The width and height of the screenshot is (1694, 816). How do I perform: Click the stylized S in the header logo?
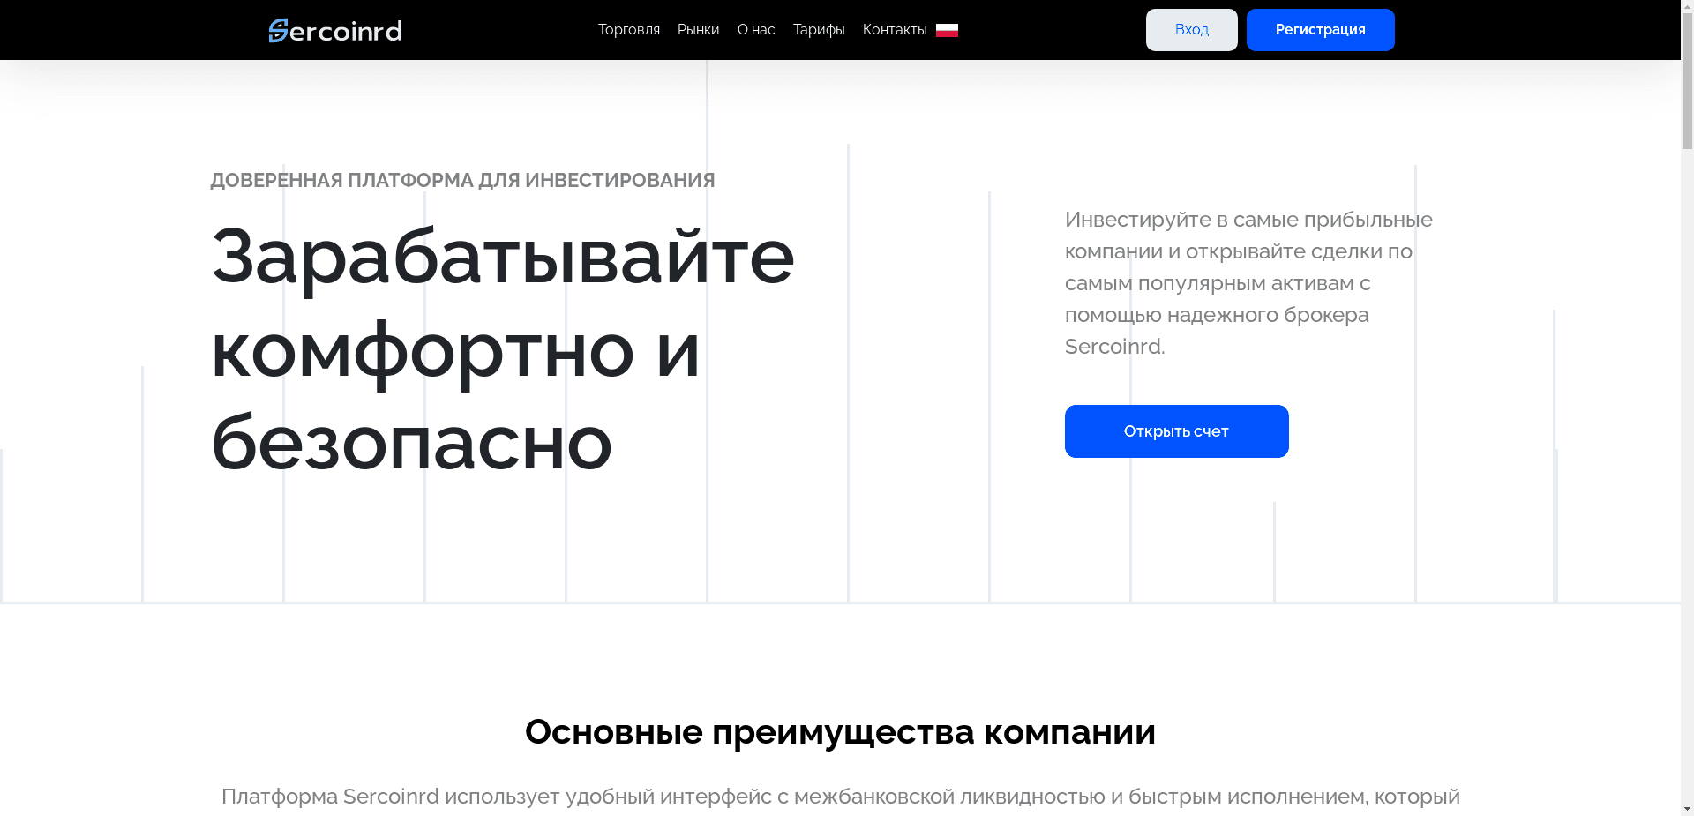pos(279,30)
